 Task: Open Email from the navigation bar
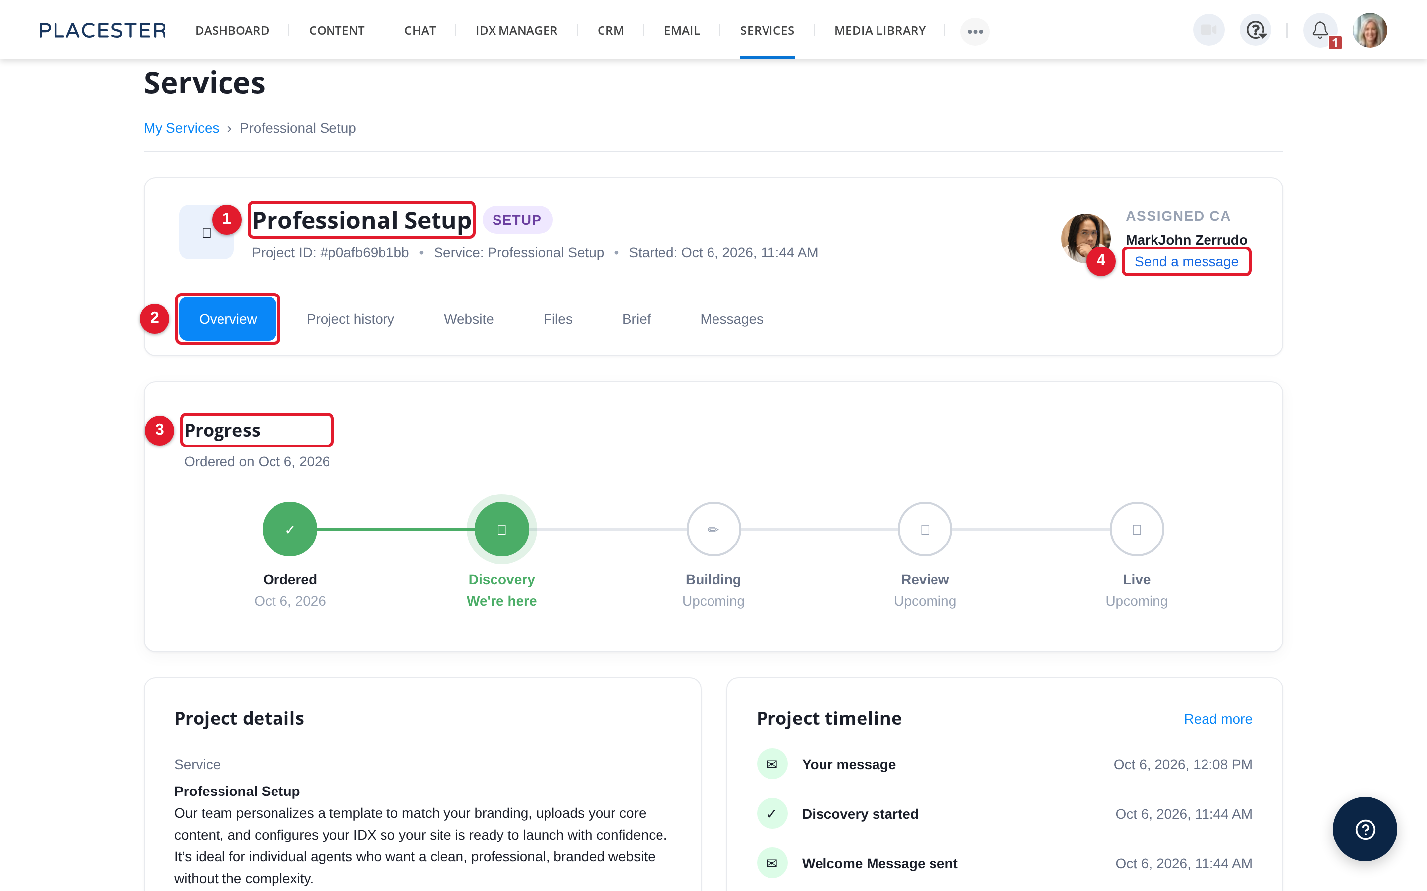tap(682, 30)
